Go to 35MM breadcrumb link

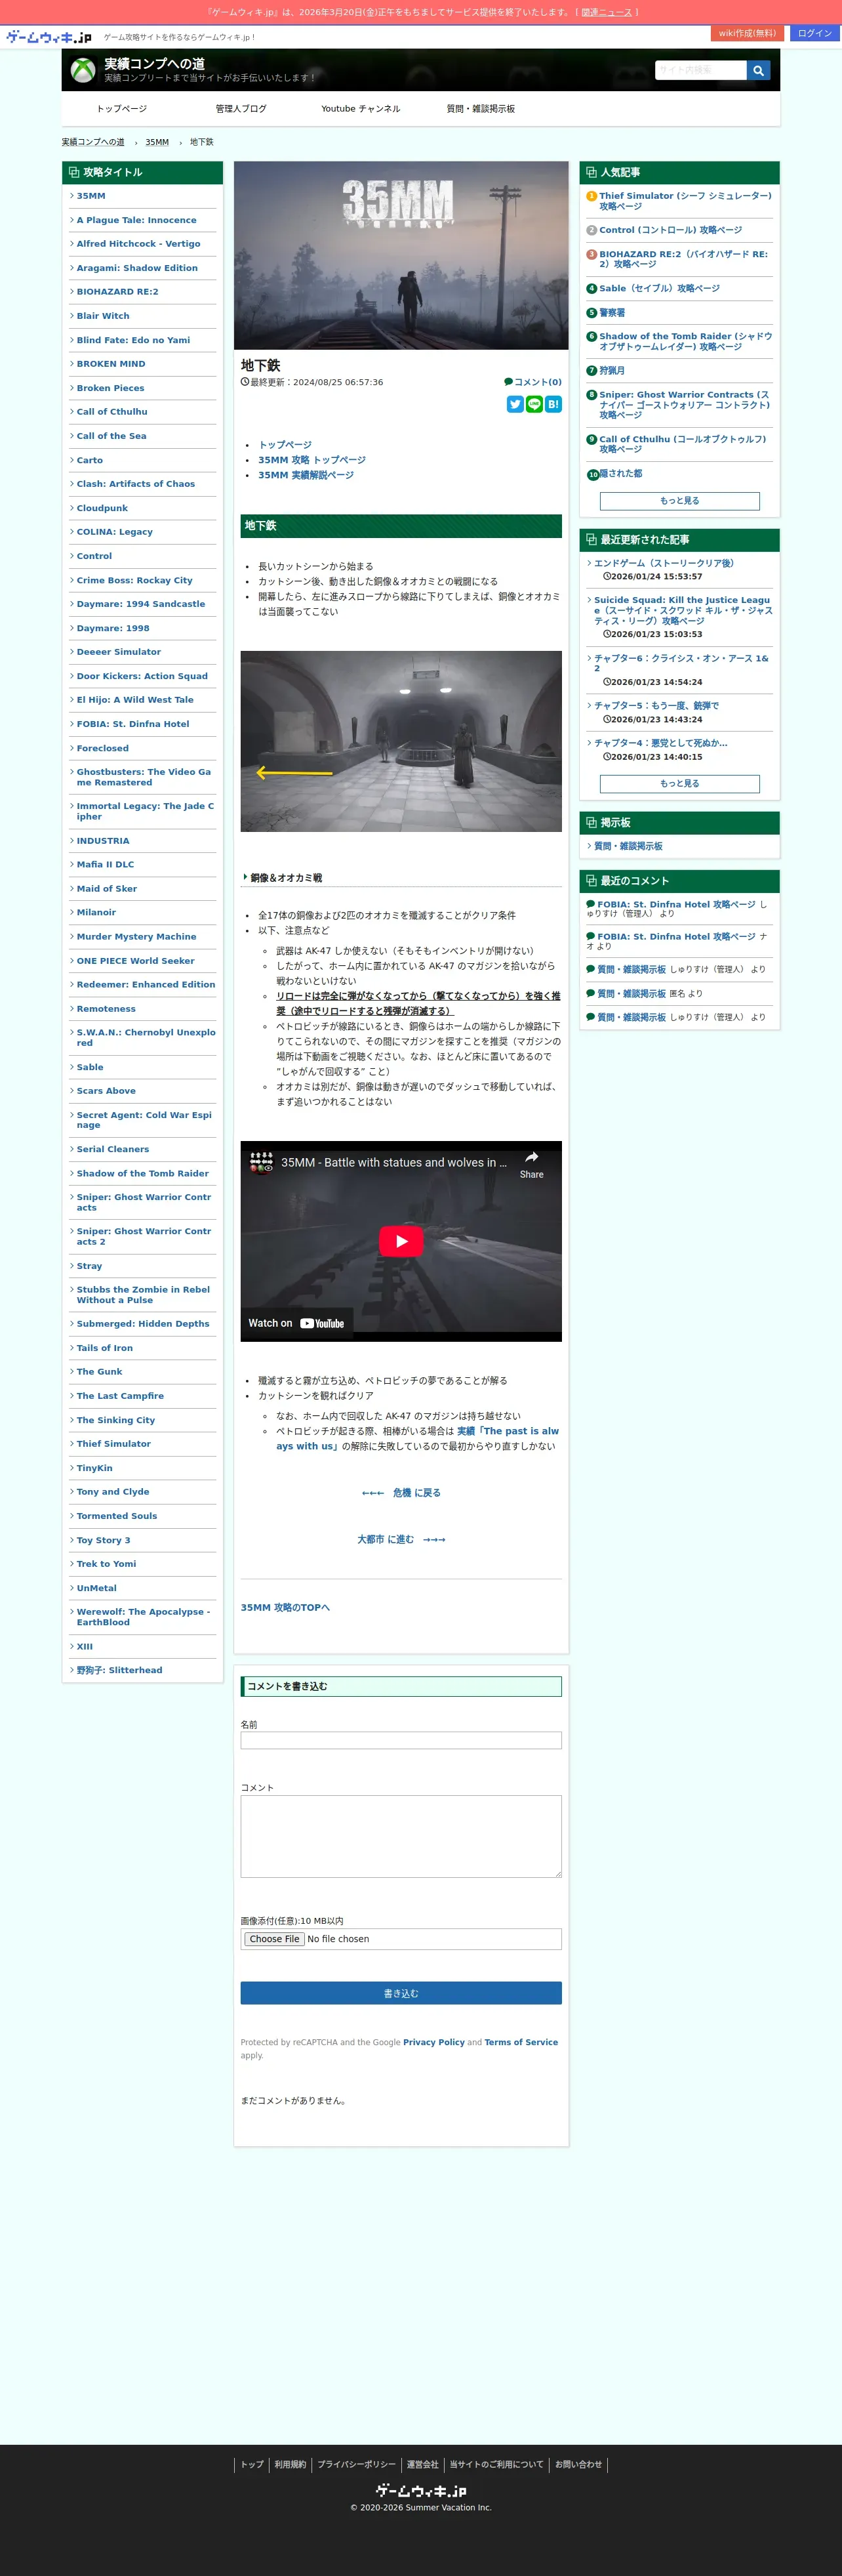157,142
